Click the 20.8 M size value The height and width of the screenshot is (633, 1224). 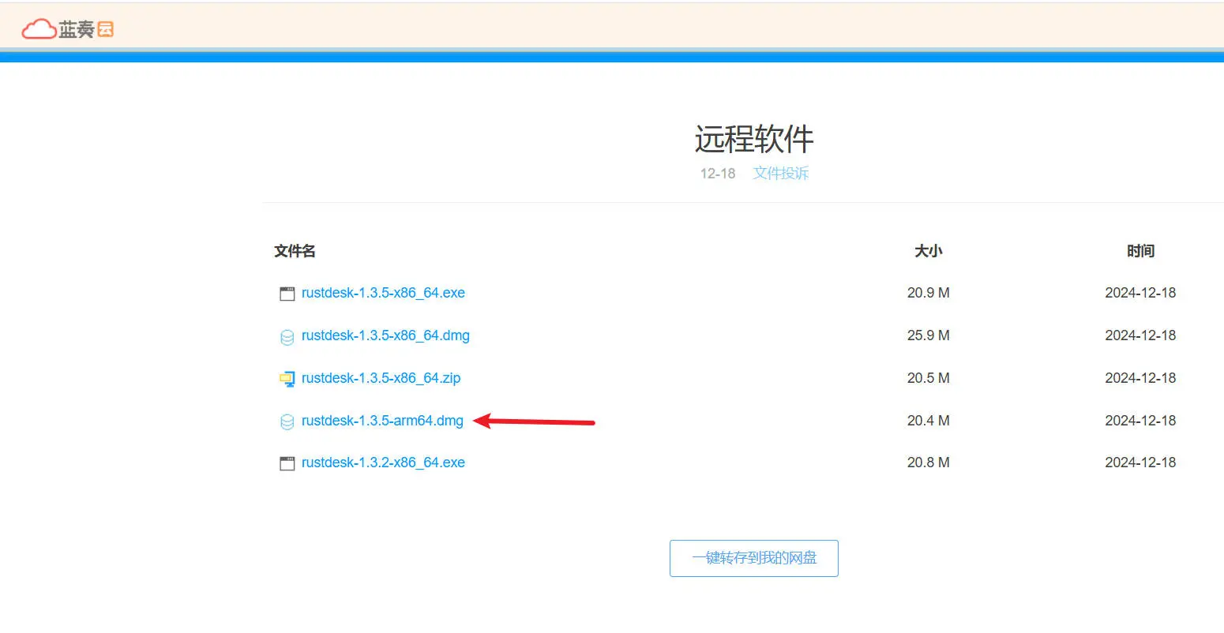pos(929,463)
